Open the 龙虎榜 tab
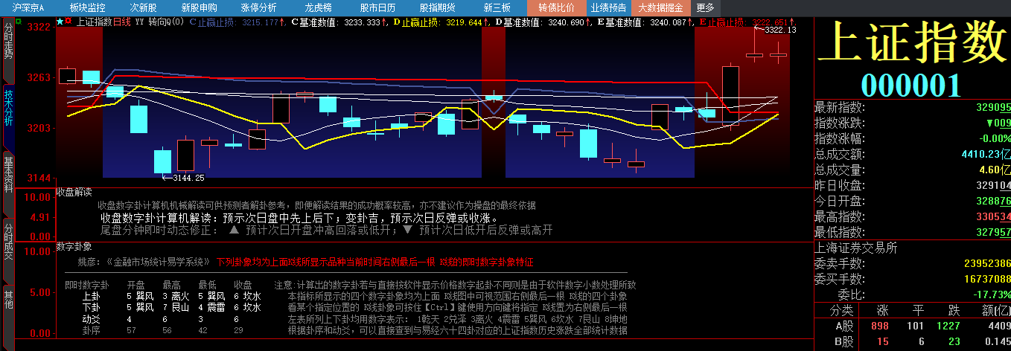1011x351 pixels. pyautogui.click(x=318, y=7)
